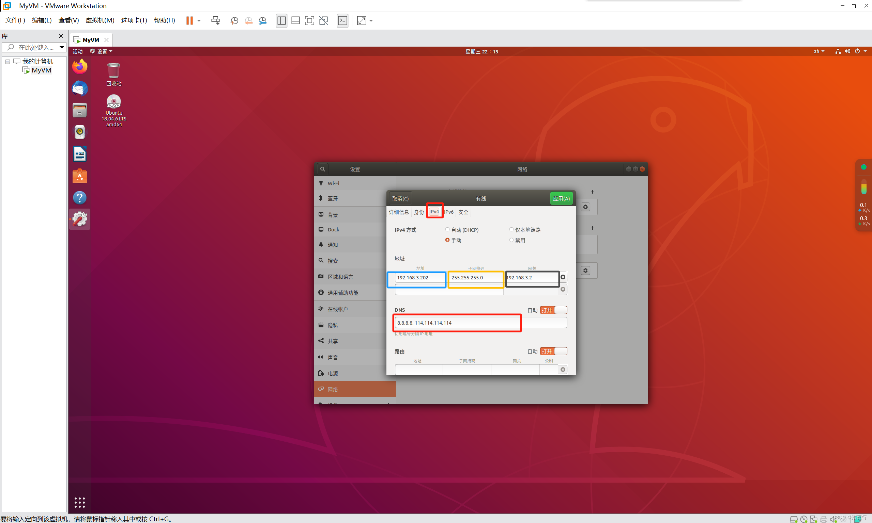Click the green Apply button
Viewport: 872px width, 523px height.
(x=561, y=198)
